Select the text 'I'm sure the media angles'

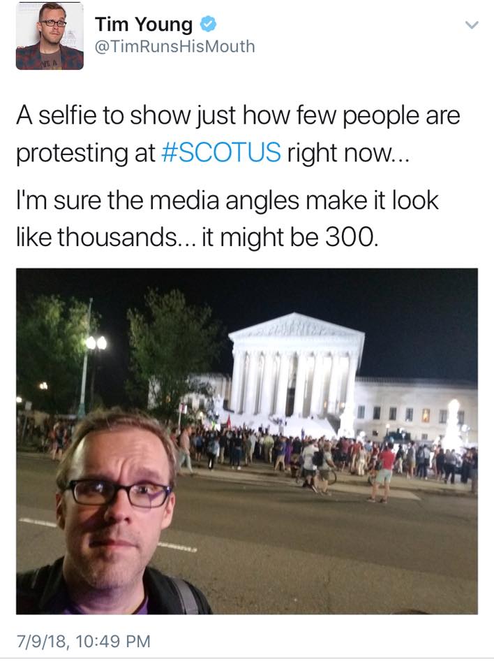click(x=157, y=201)
